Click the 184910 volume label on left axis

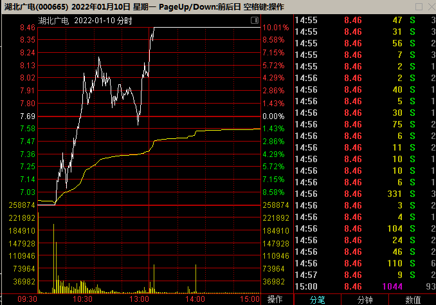22,231
